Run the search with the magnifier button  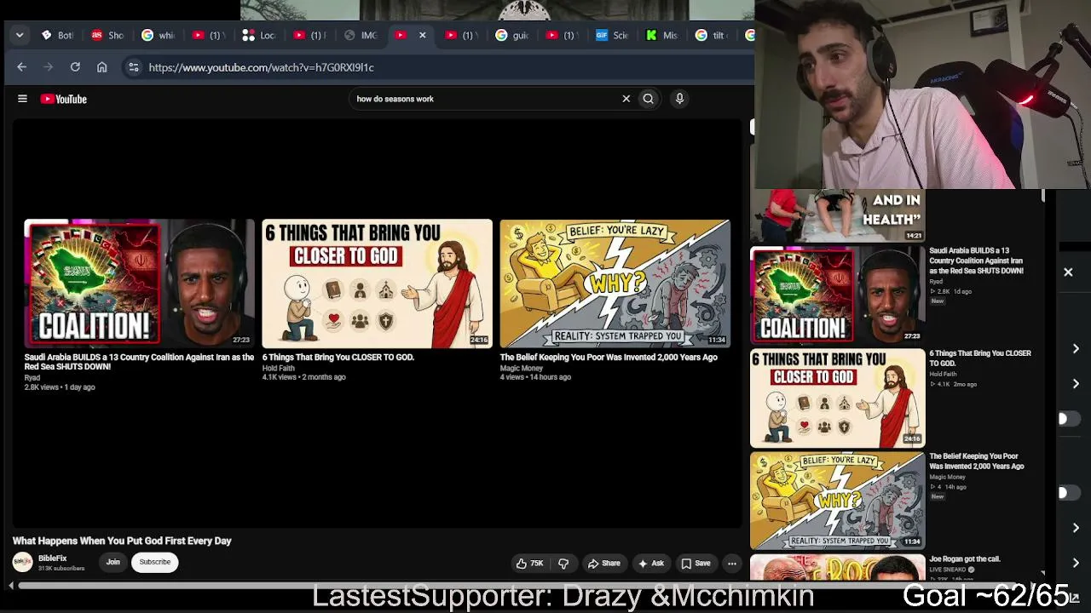pyautogui.click(x=649, y=99)
